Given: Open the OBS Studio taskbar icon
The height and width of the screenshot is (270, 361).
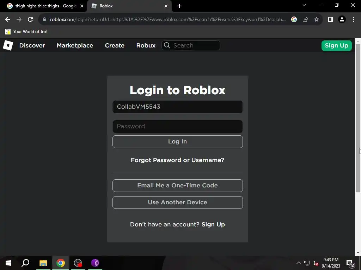Looking at the screenshot, I should coord(78,263).
